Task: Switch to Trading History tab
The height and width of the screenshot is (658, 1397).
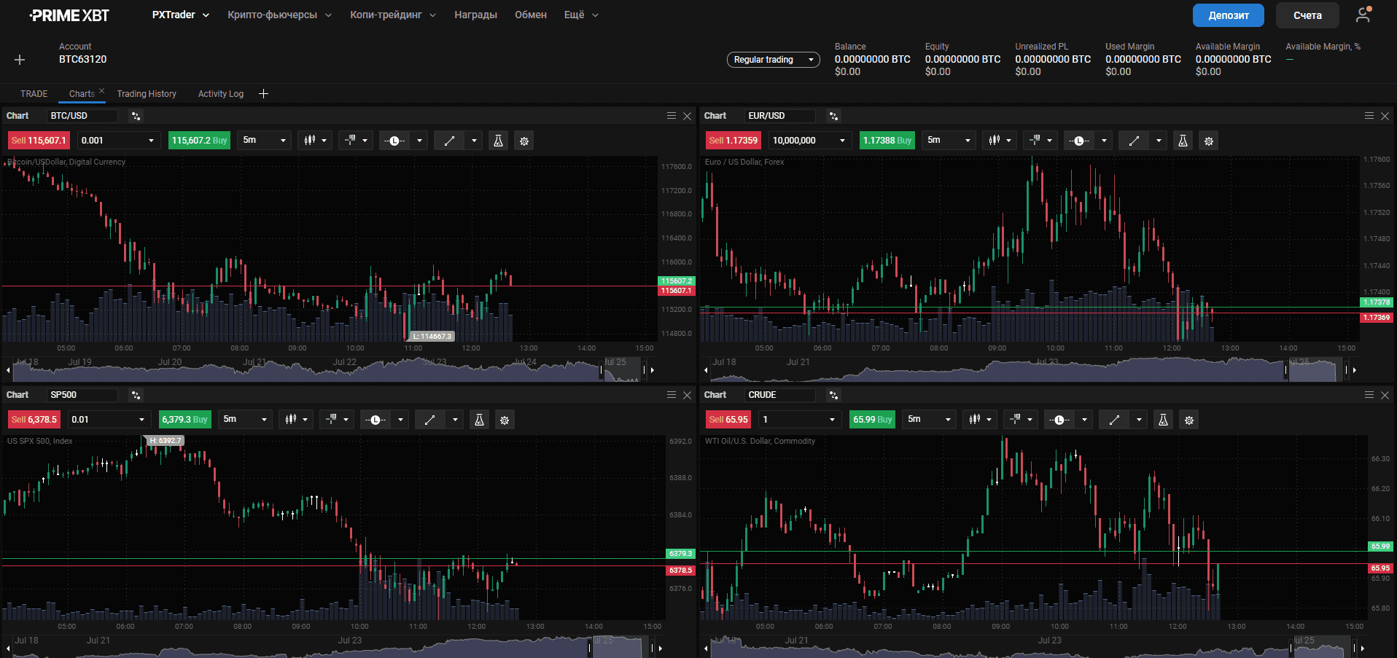Action: click(147, 94)
